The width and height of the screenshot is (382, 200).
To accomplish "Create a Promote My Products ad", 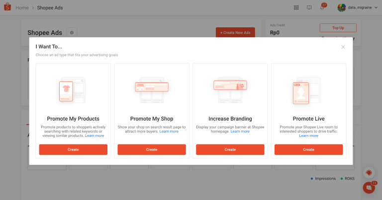I will tap(73, 149).
